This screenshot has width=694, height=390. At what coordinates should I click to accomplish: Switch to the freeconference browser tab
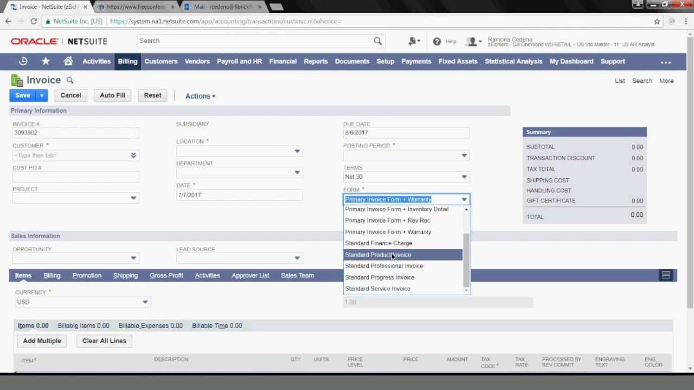click(136, 7)
